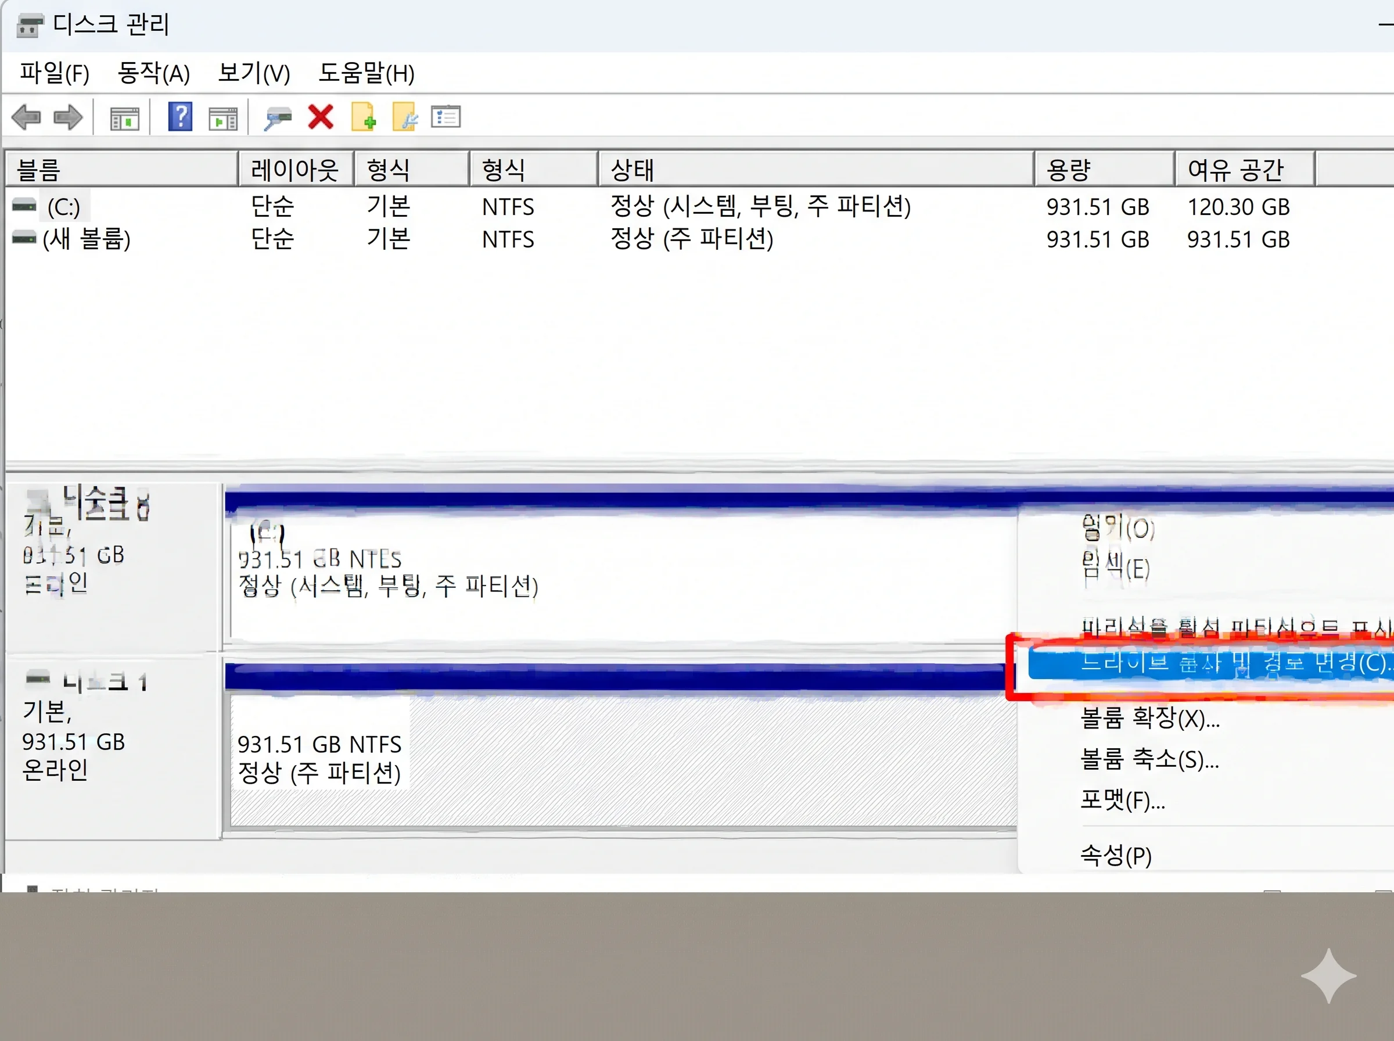Open the blue Help question mark icon
This screenshot has width=1394, height=1041.
click(180, 117)
